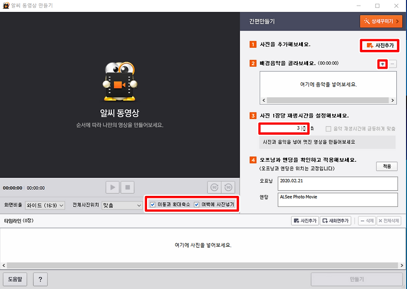Click the 여기에 음악을 넣어보세요 music drop area
This screenshot has width=407, height=289.
pyautogui.click(x=328, y=84)
